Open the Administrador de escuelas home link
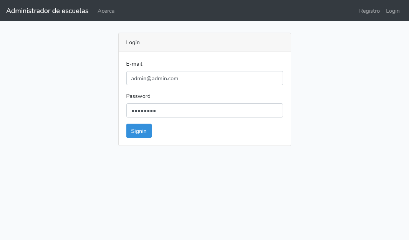409x240 pixels. [x=47, y=11]
